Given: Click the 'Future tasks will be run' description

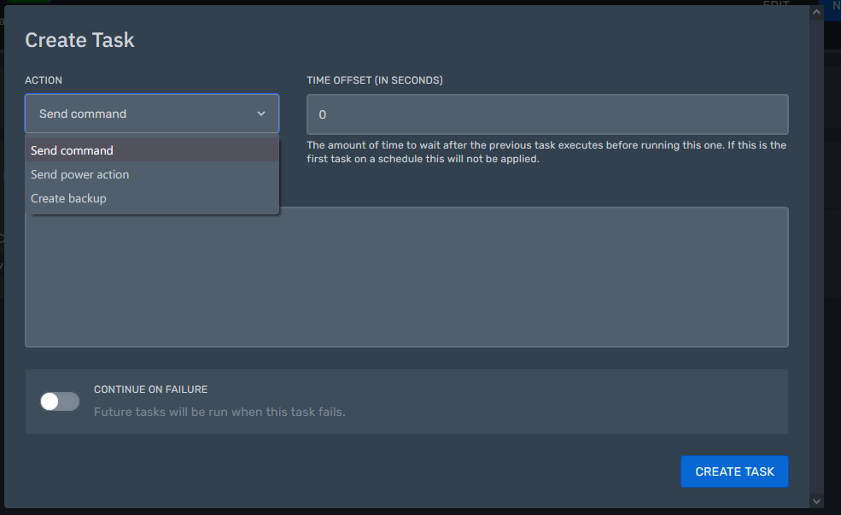Looking at the screenshot, I should click(219, 412).
